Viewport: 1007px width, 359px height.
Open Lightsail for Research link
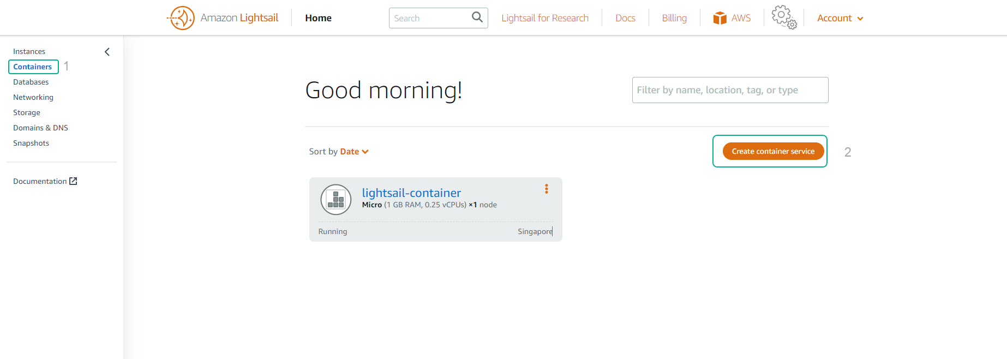click(x=545, y=18)
